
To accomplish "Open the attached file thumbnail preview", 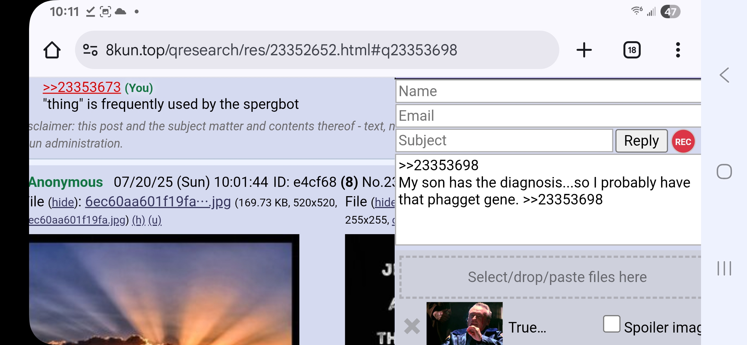I will [464, 323].
